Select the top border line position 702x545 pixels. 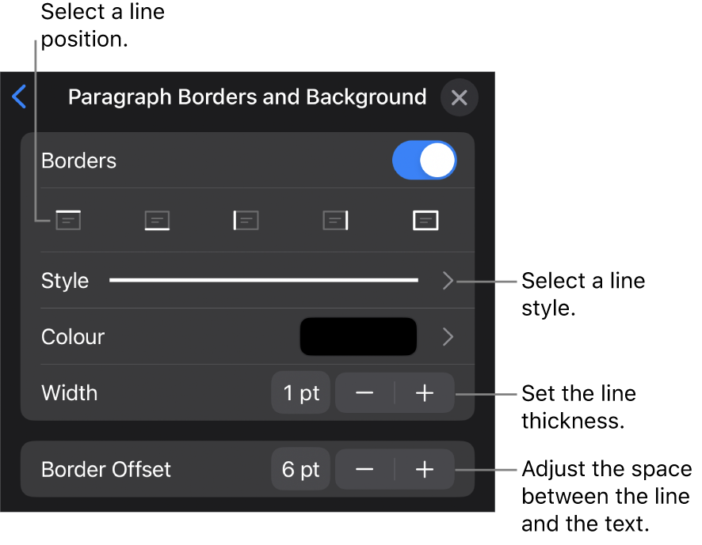pyautogui.click(x=68, y=220)
